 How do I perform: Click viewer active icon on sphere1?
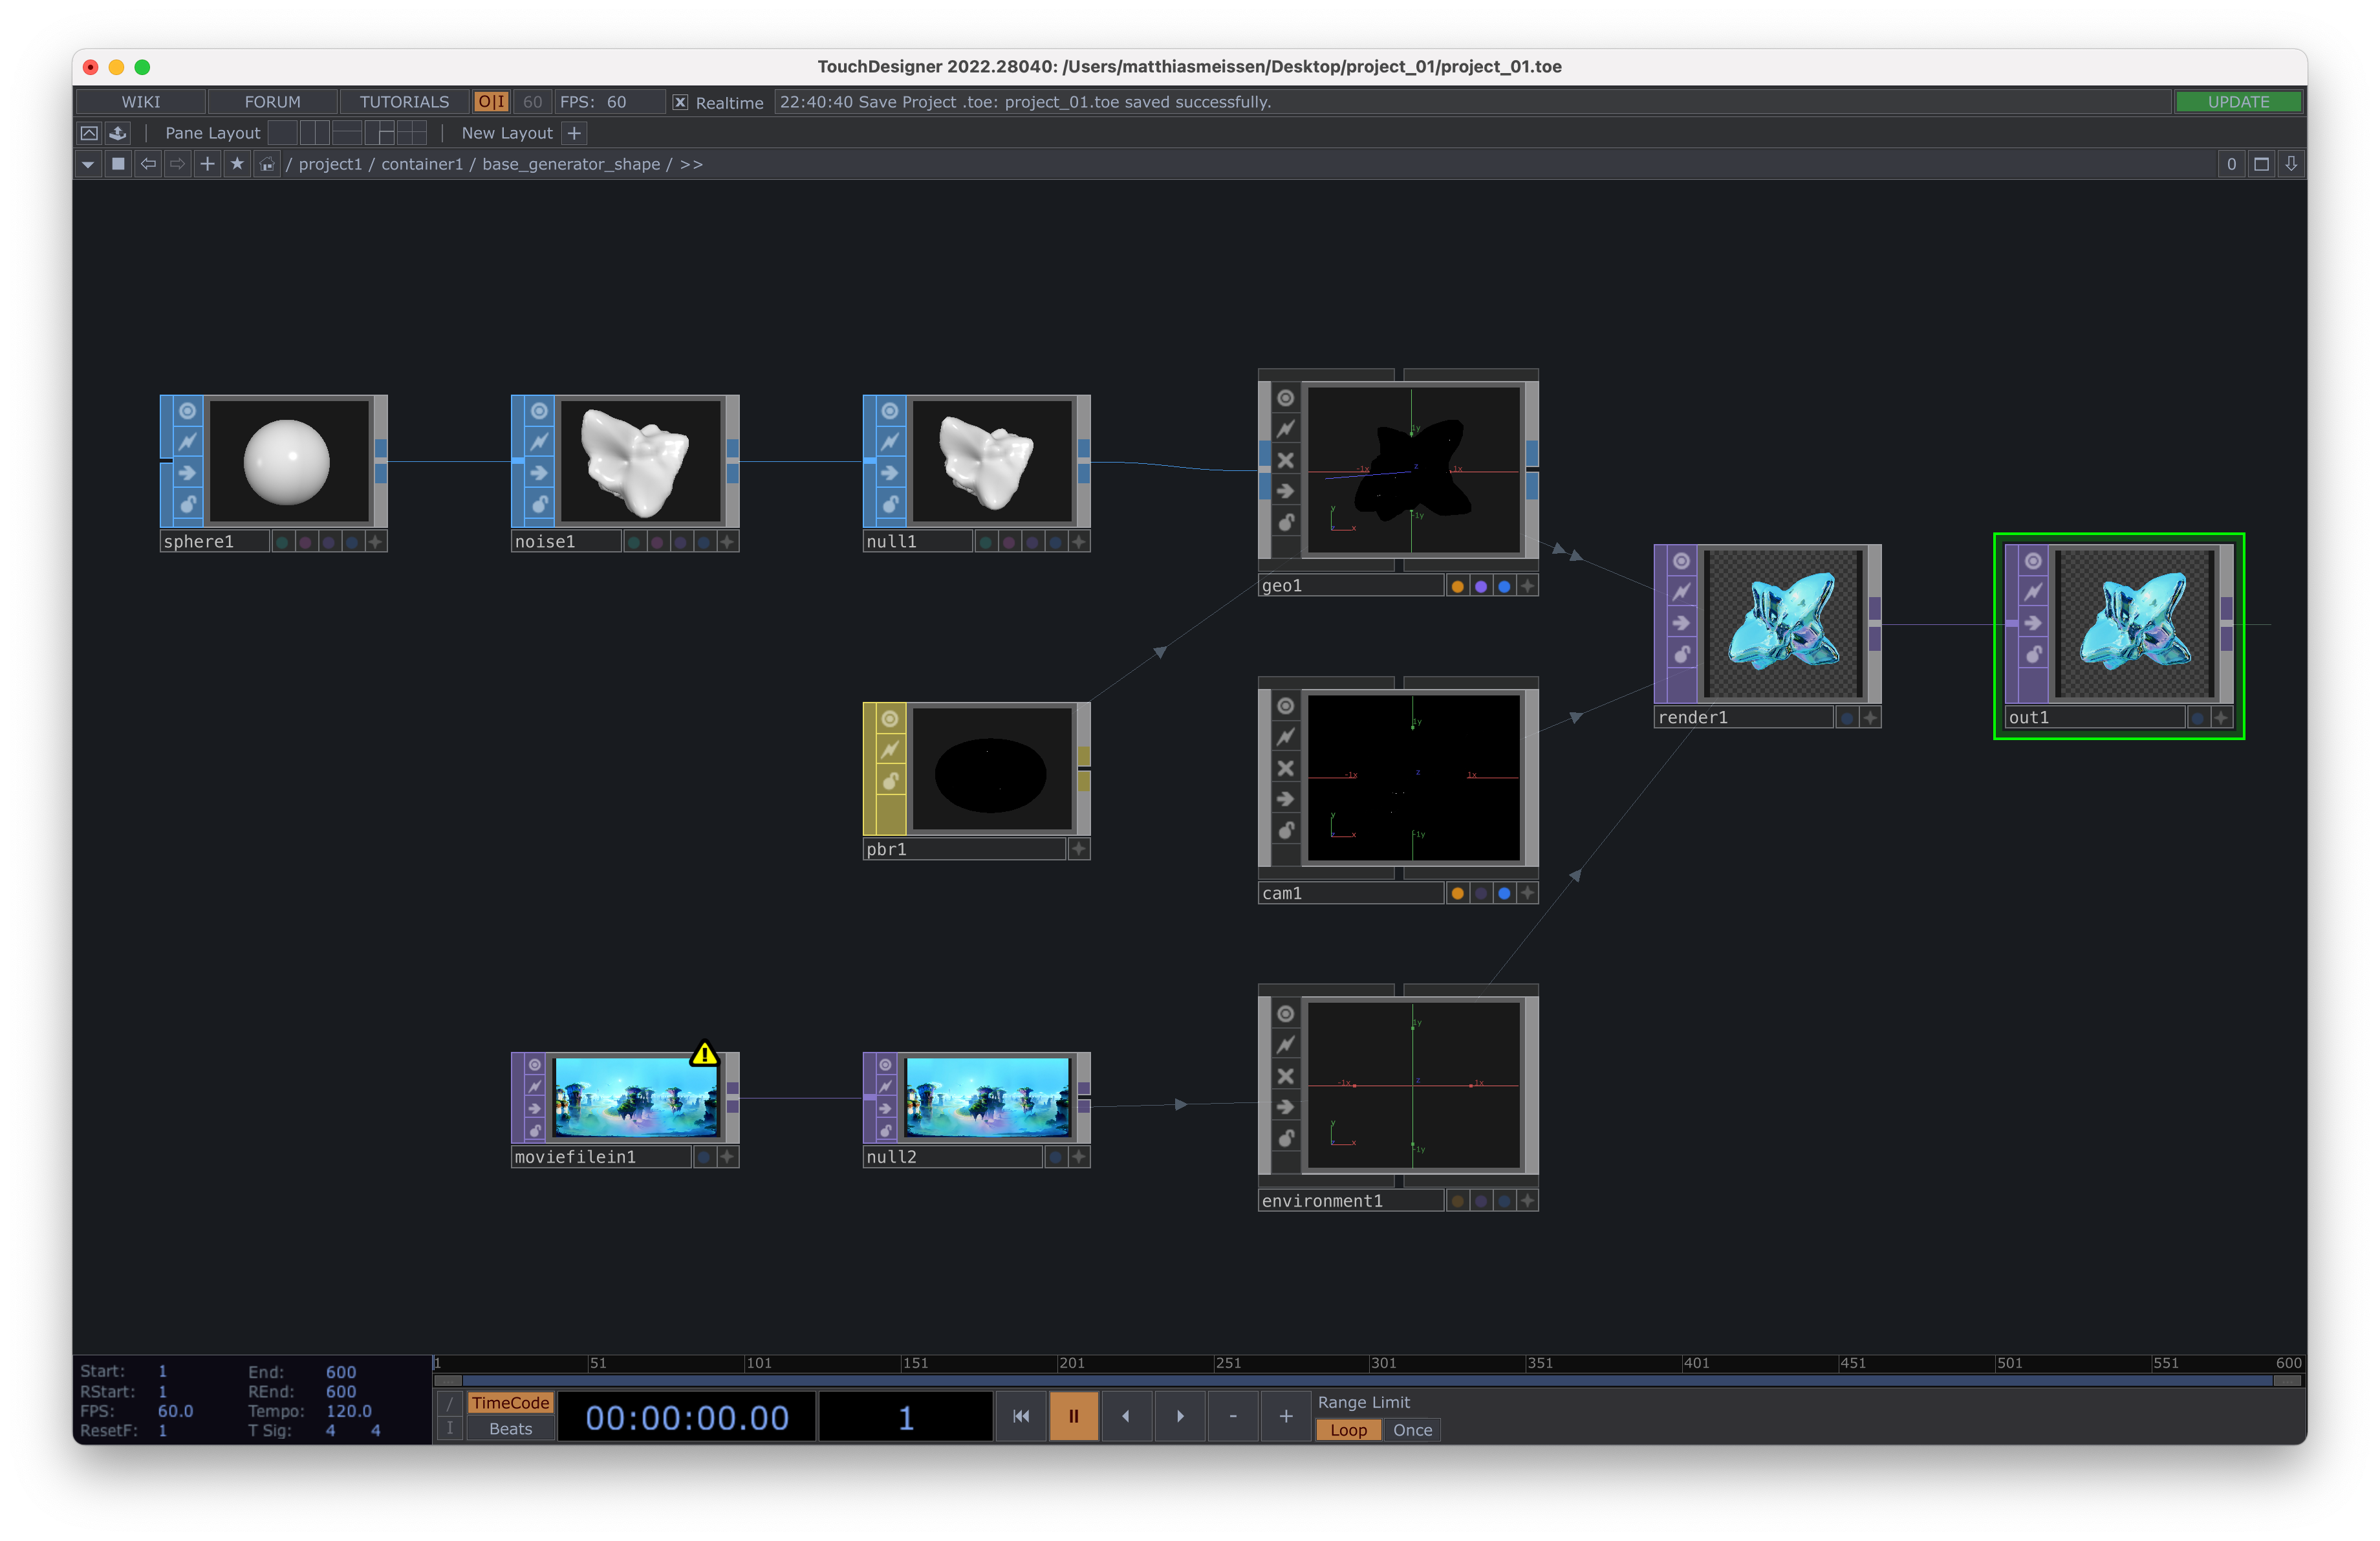point(187,411)
